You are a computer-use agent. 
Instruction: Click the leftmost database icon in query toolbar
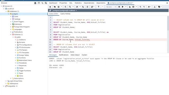(x=50, y=7)
